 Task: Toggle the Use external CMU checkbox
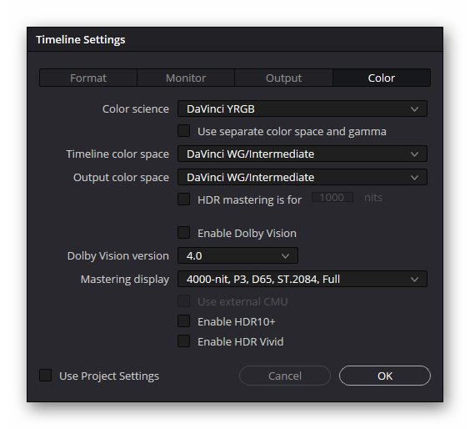(183, 301)
